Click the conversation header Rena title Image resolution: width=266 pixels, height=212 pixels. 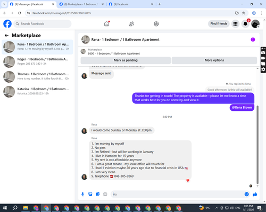tap(125, 40)
